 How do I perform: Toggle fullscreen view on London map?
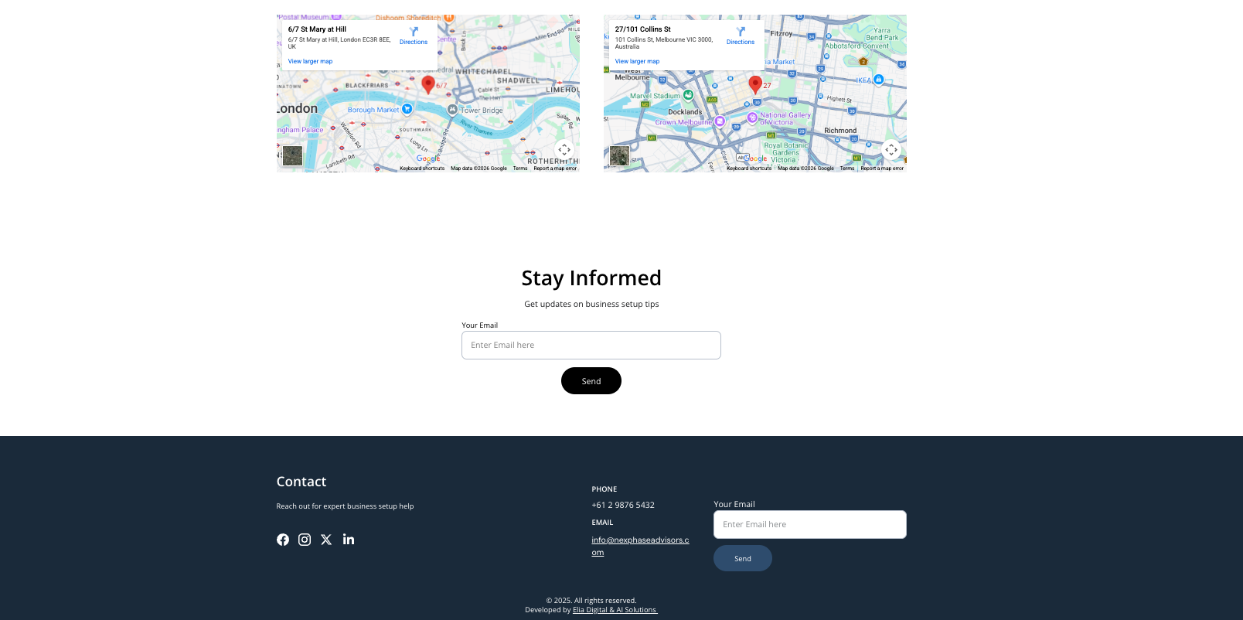click(564, 150)
